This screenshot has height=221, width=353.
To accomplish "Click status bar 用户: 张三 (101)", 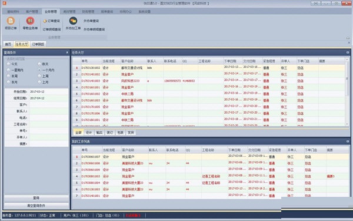I will point(76,215).
